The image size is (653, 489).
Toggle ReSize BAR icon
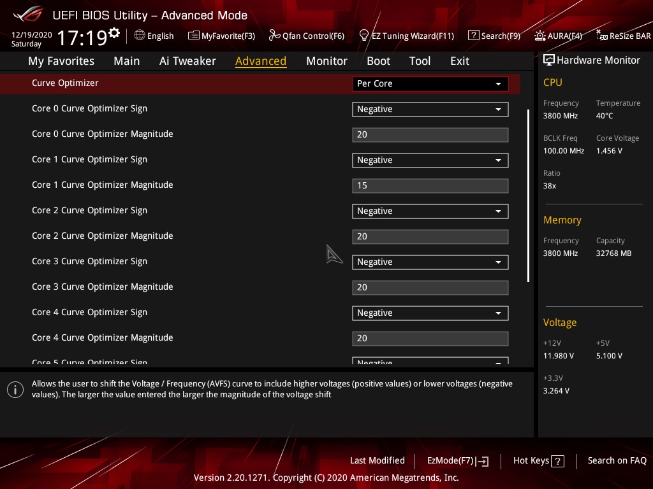602,36
